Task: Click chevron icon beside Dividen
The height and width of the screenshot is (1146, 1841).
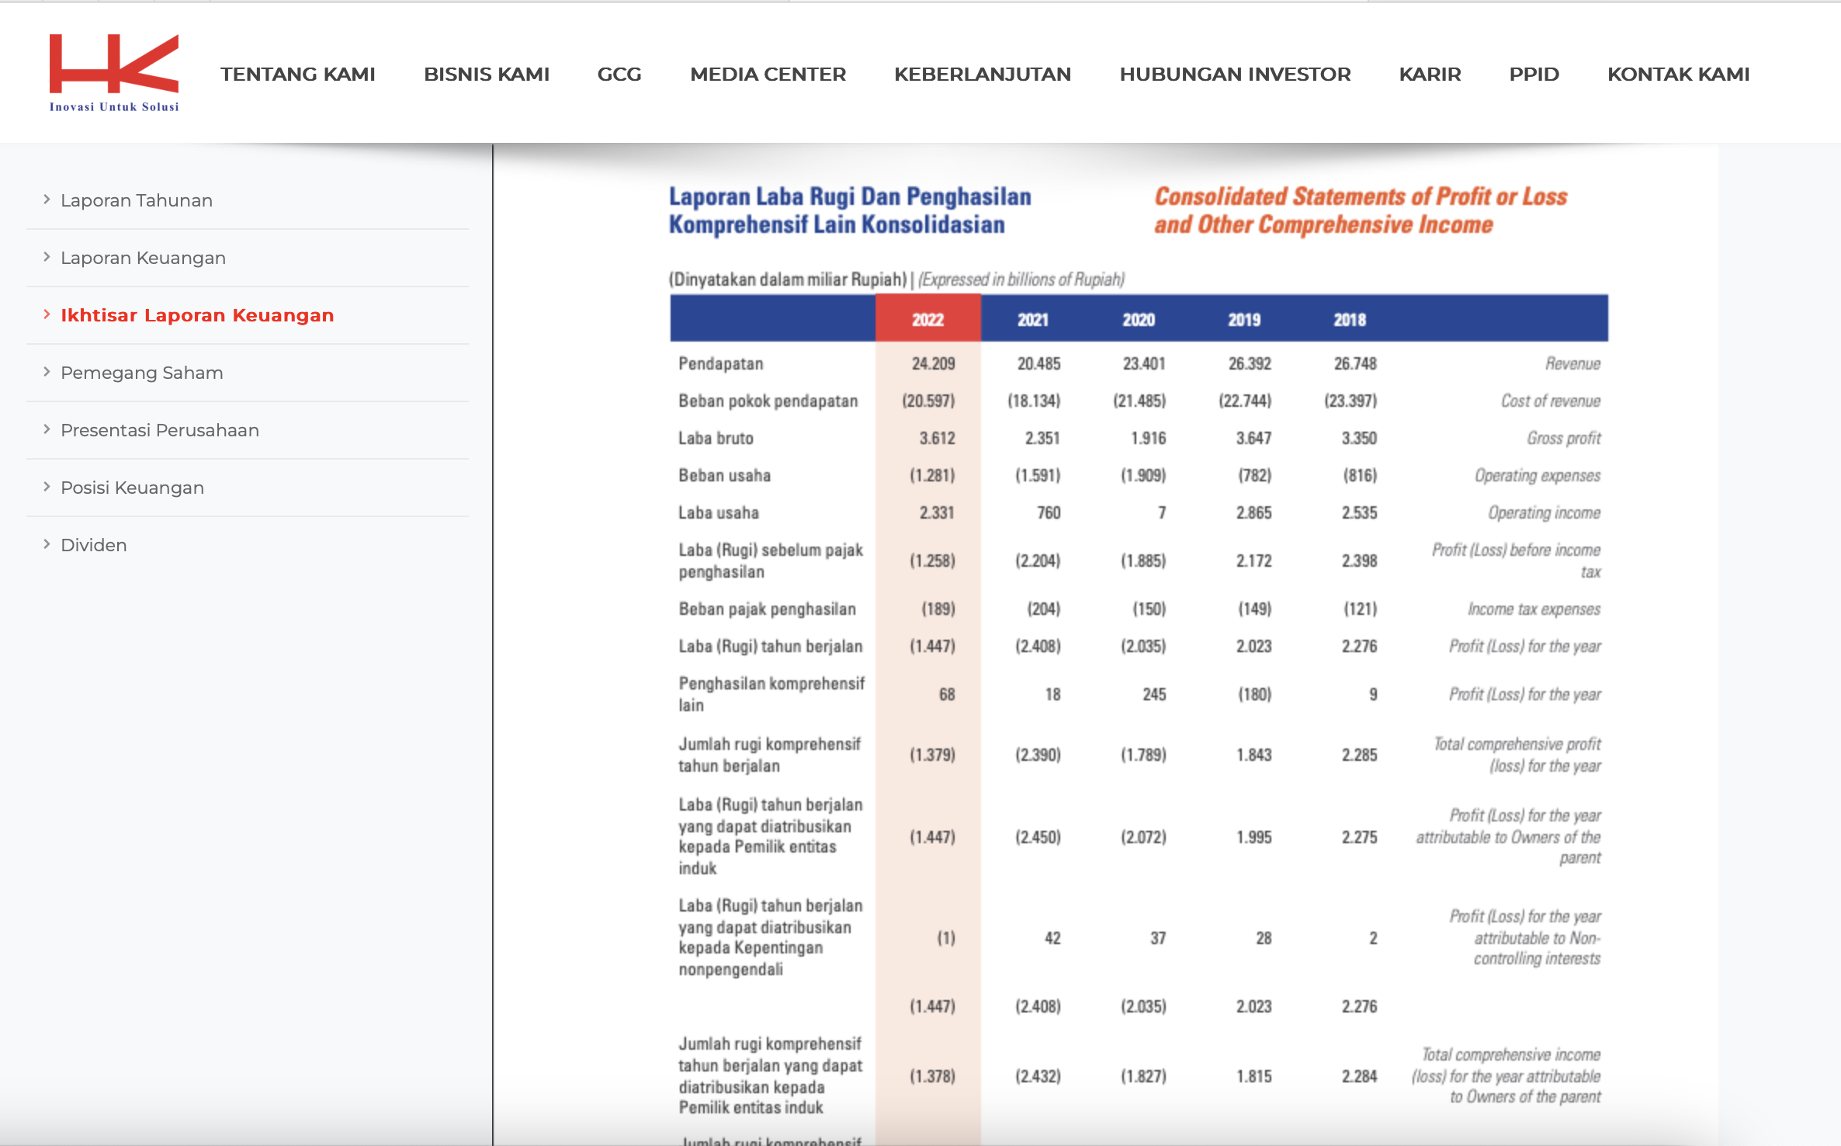Action: pos(47,544)
